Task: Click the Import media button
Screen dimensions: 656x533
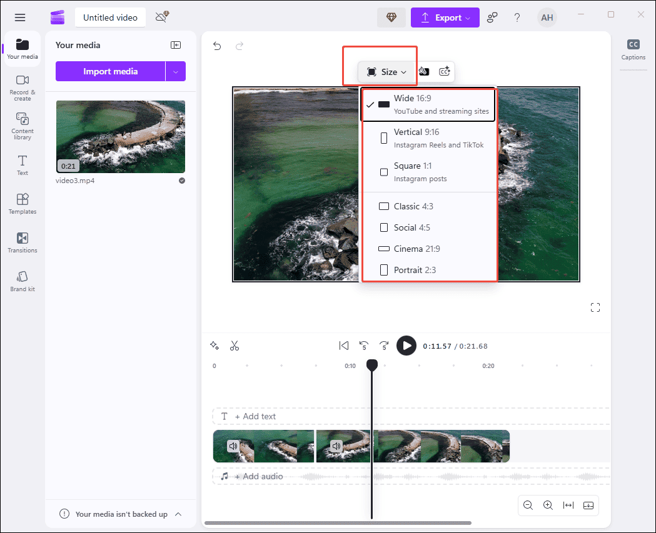Action: point(111,71)
